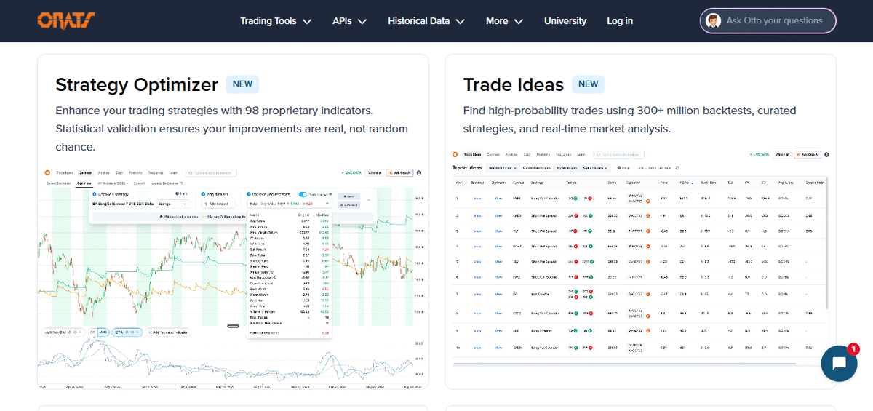Go to the University page

tap(565, 21)
